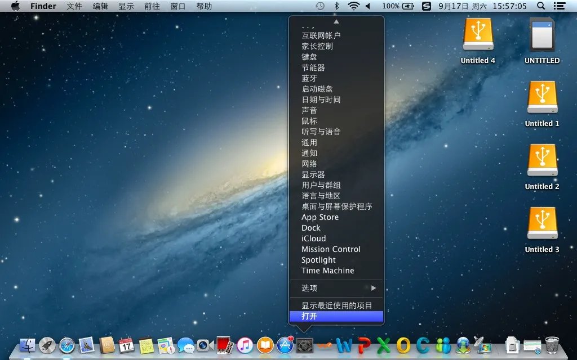Launch the Messages app from the Dock
This screenshot has width=577, height=360.
pos(185,345)
